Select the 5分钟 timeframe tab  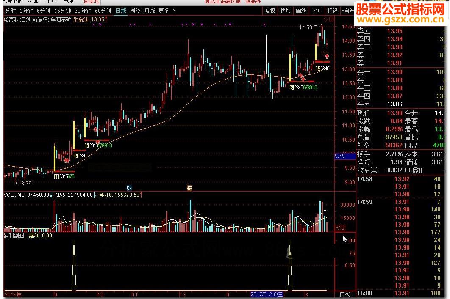pyautogui.click(x=44, y=11)
